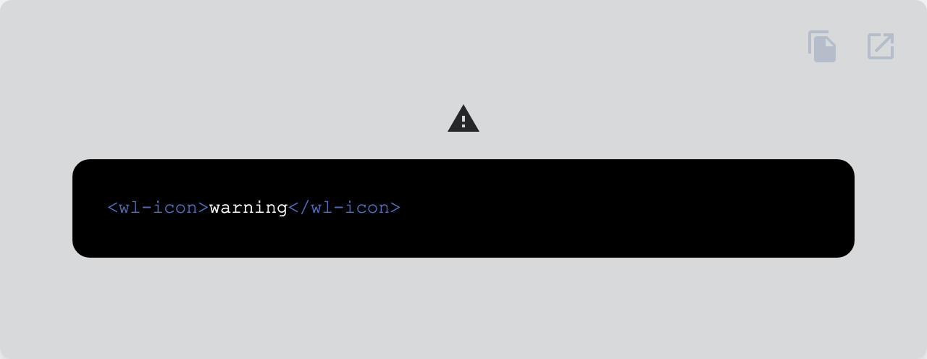927x359 pixels.
Task: Launch the example via external link icon
Action: tap(881, 46)
